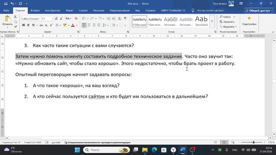Screen dimensions: 276x155
Task: Center the paragraph text
Action: [89, 25]
